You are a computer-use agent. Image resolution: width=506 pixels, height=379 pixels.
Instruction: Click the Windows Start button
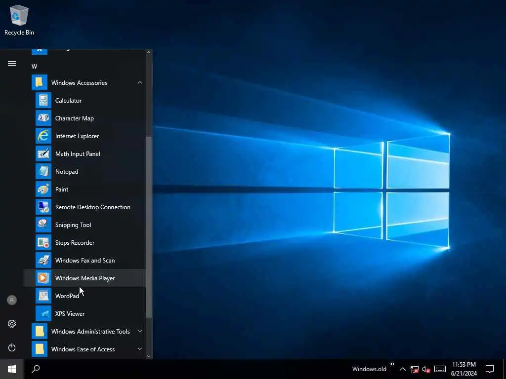[x=12, y=369]
